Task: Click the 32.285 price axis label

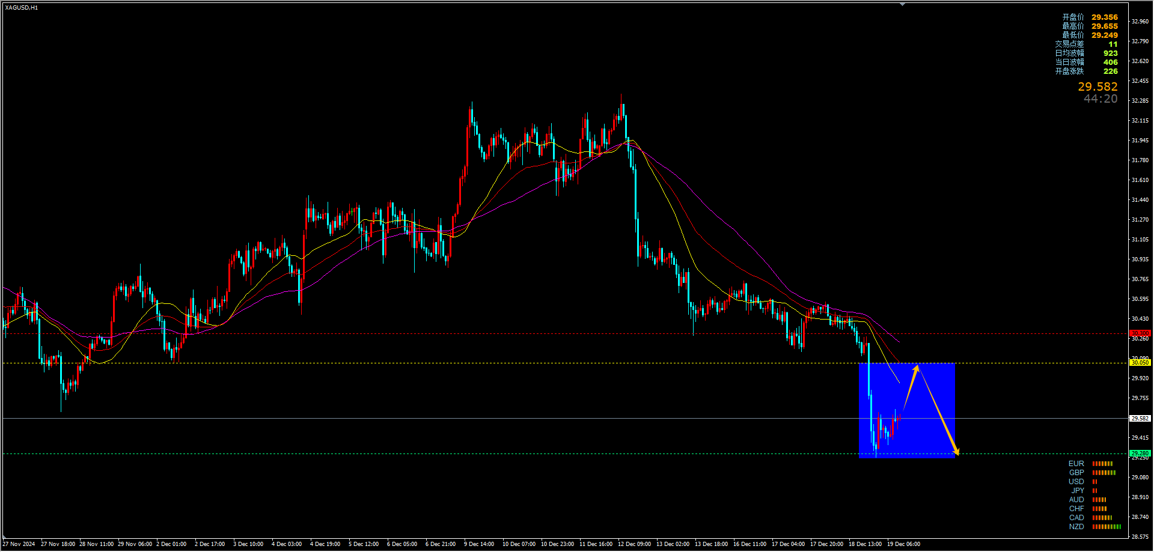Action: click(1140, 101)
